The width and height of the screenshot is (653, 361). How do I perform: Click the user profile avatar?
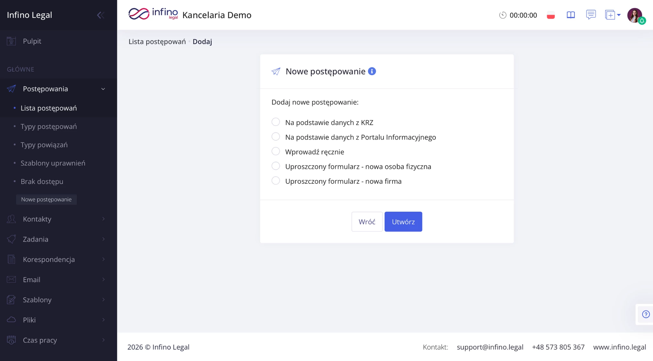pyautogui.click(x=635, y=15)
